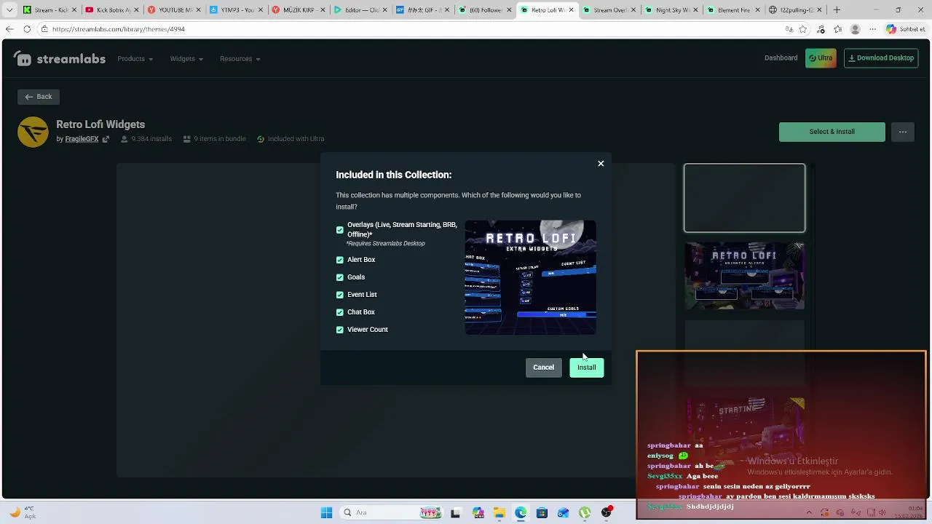Viewport: 932px width, 524px height.
Task: Open the Products dropdown menu
Action: tap(135, 59)
